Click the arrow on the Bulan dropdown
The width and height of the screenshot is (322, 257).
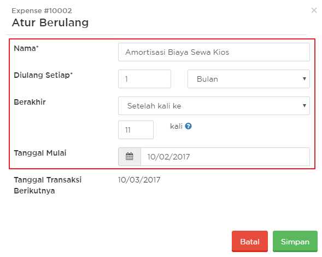305,79
